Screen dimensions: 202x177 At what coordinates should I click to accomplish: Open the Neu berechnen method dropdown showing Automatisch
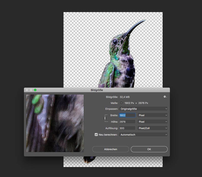point(143,135)
